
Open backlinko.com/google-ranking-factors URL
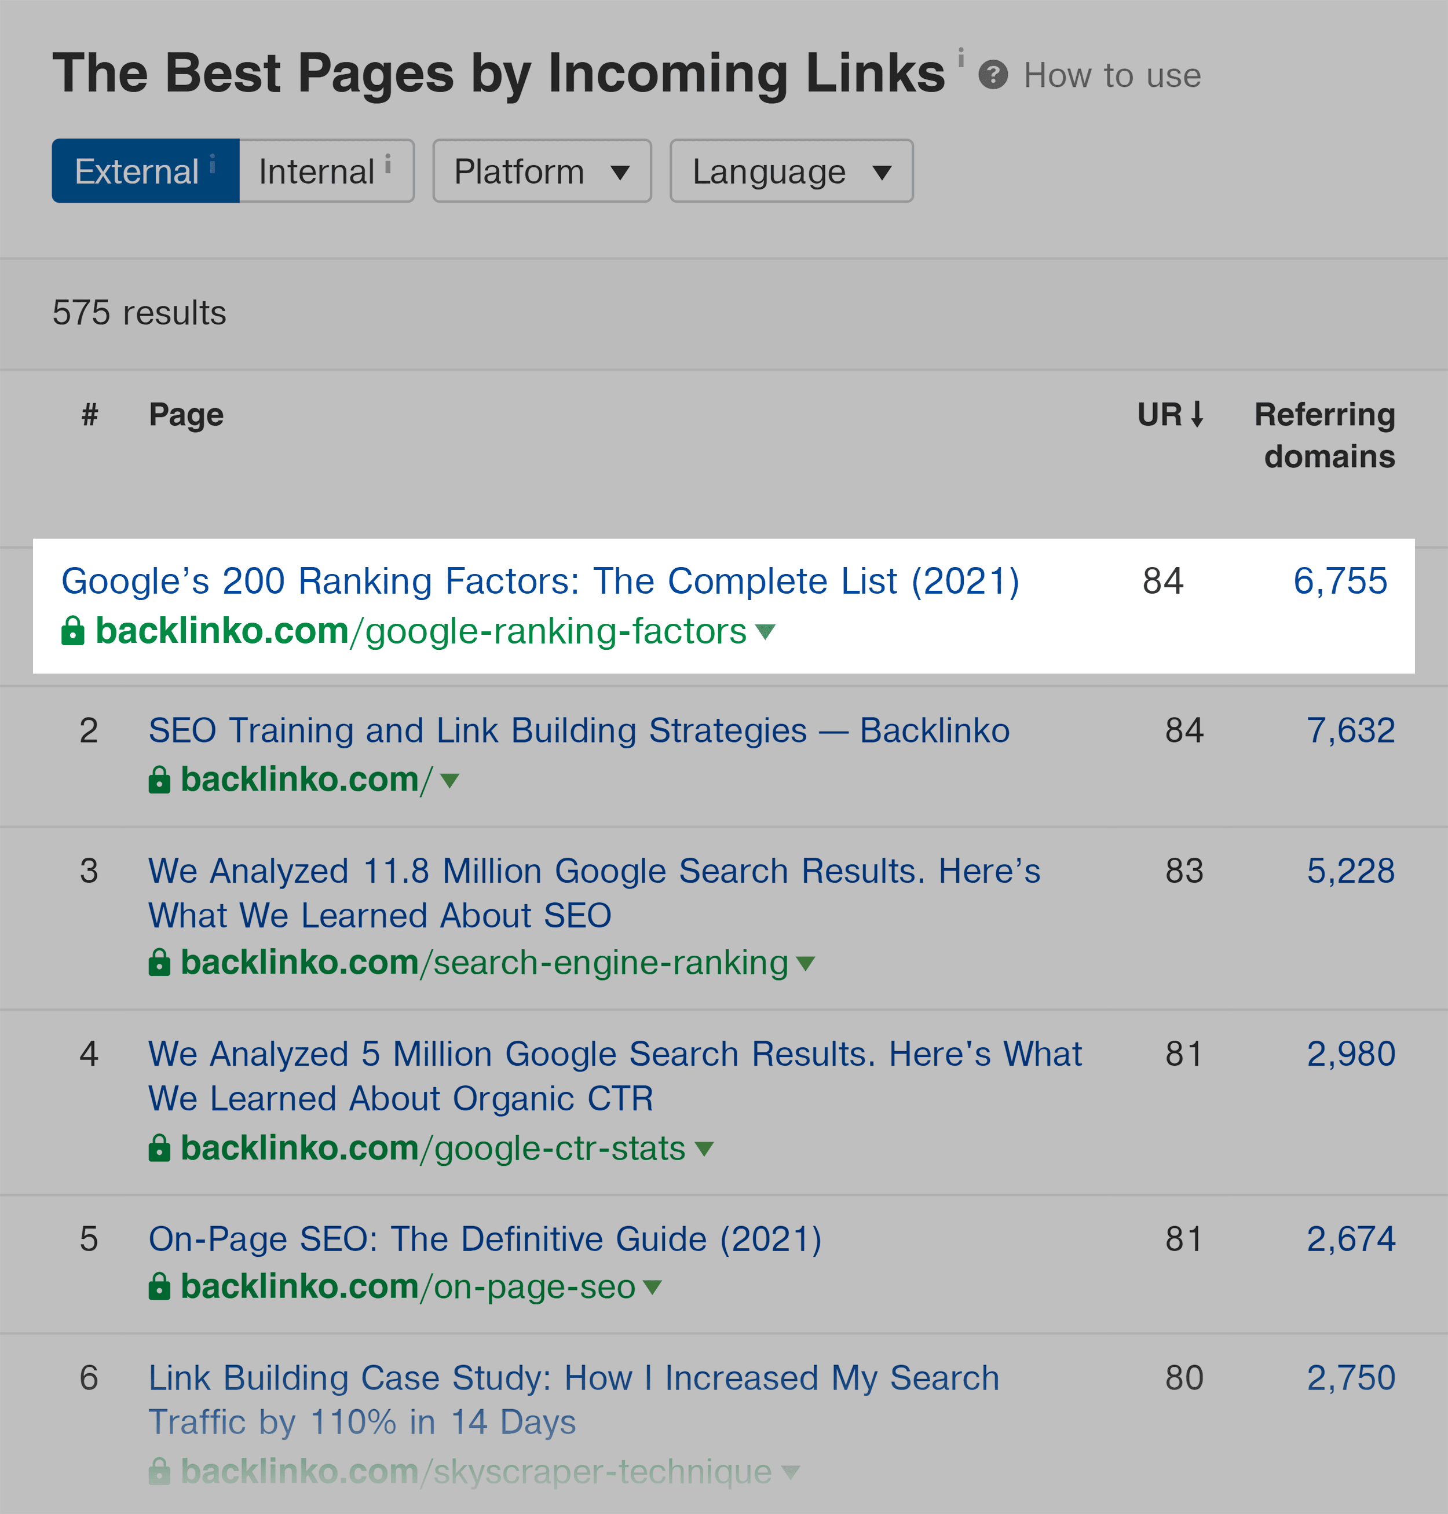coord(420,631)
